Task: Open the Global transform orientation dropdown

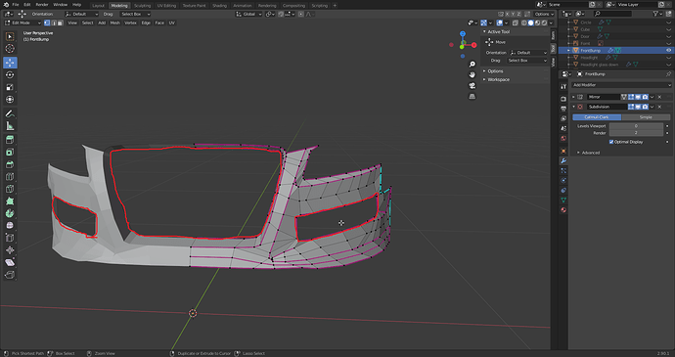Action: (x=248, y=14)
